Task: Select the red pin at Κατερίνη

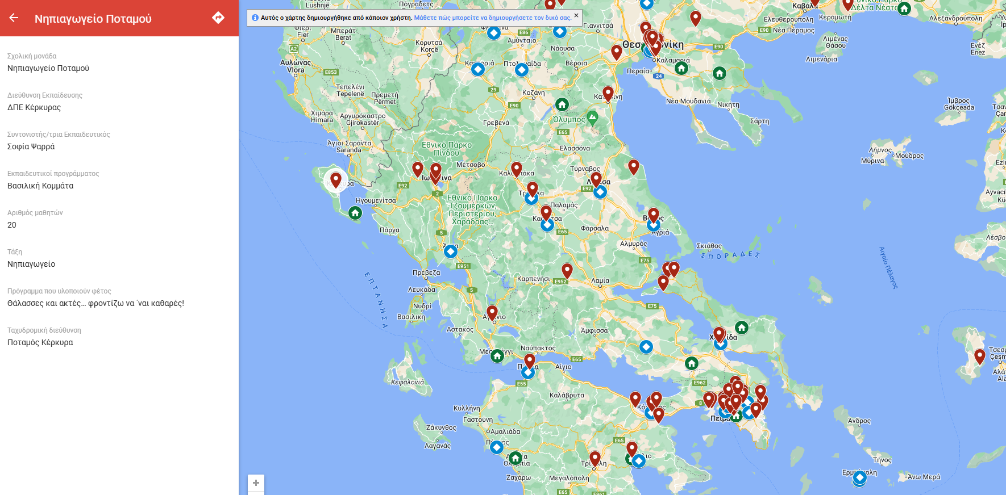Action: pyautogui.click(x=608, y=94)
